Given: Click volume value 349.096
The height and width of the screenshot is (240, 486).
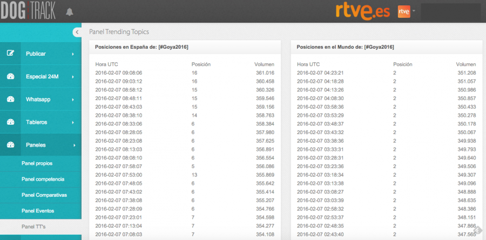Looking at the screenshot, I should tap(467, 183).
